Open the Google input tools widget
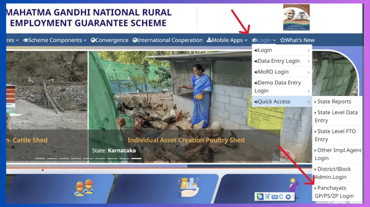370x207 pixels. [x=261, y=196]
